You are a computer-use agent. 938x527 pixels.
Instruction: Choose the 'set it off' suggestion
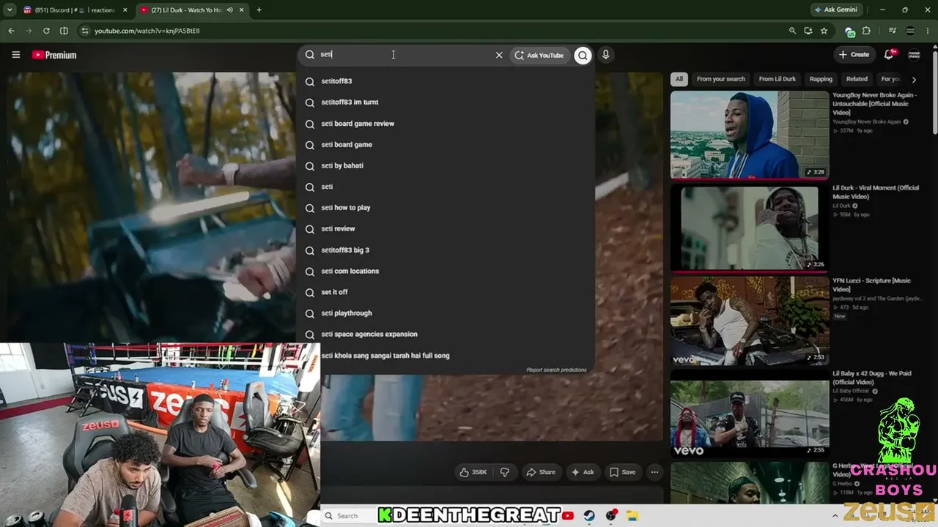(x=446, y=292)
